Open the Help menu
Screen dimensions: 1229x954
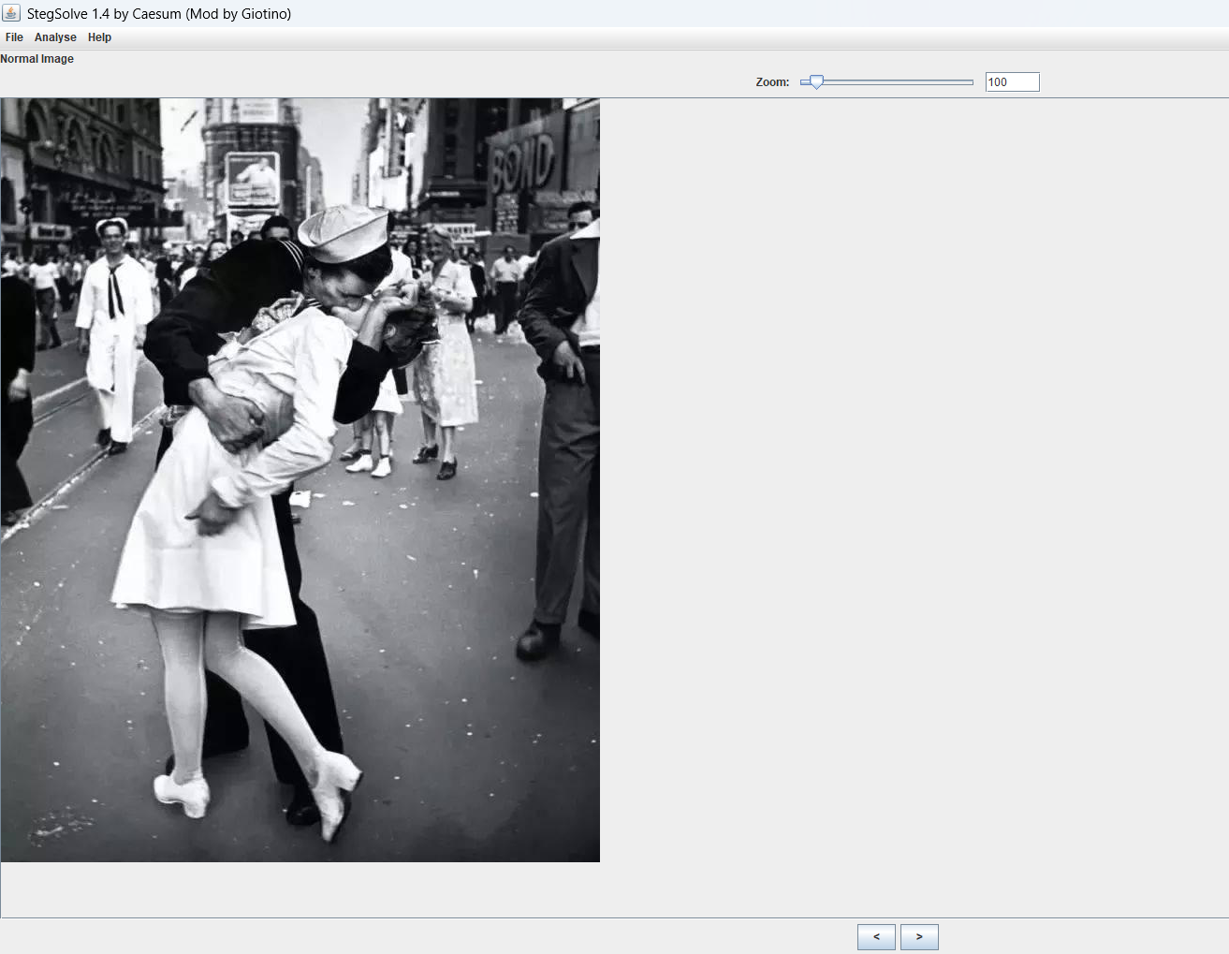[99, 37]
